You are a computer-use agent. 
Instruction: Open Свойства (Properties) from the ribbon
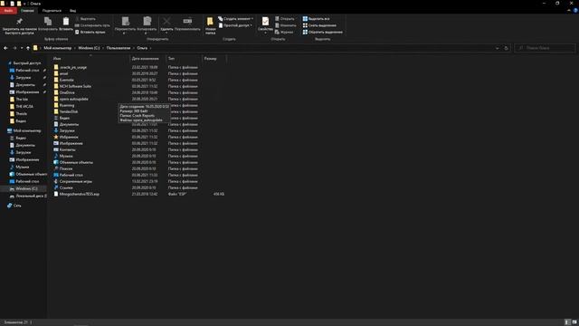click(x=265, y=24)
